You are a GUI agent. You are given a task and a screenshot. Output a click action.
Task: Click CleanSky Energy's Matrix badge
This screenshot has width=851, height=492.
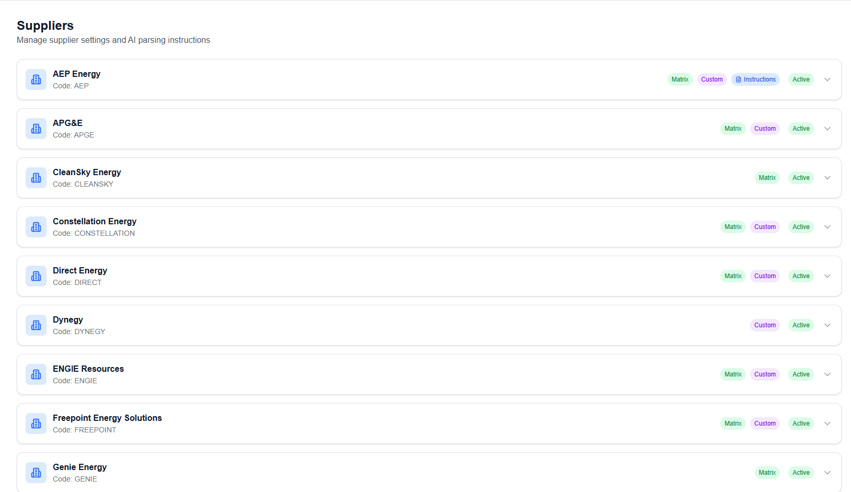tap(767, 178)
